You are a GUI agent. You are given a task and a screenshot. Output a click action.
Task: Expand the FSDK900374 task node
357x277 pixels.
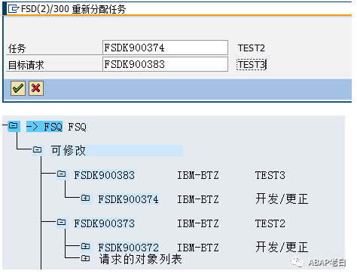coord(85,198)
